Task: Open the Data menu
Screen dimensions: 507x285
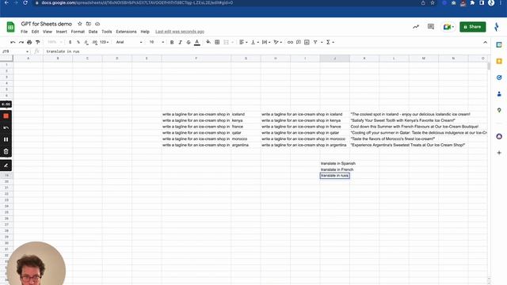Action: [93, 32]
